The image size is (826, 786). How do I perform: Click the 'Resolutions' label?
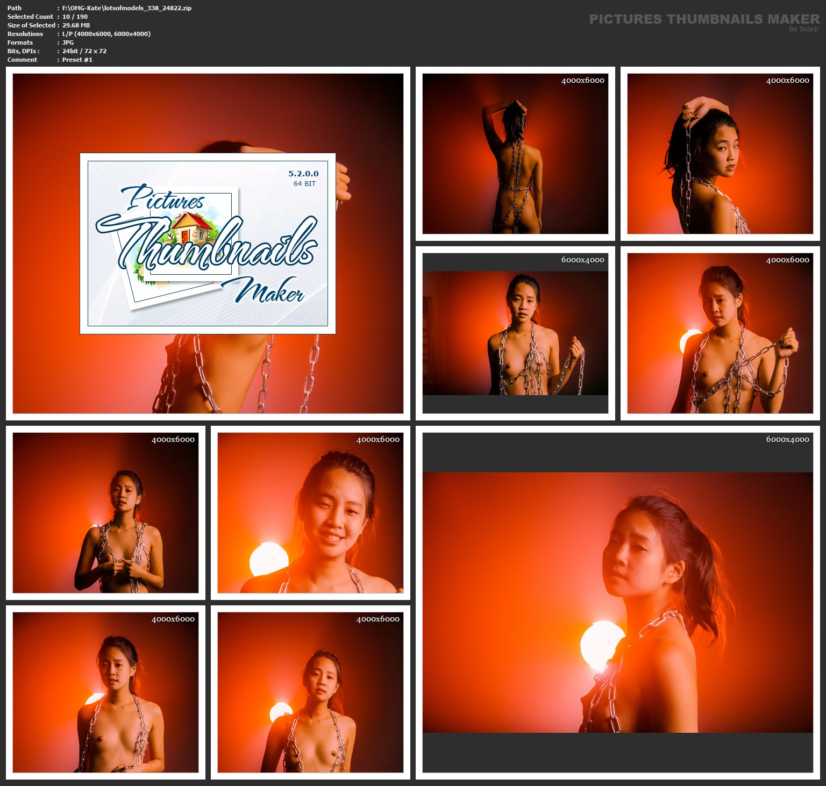pyautogui.click(x=25, y=34)
